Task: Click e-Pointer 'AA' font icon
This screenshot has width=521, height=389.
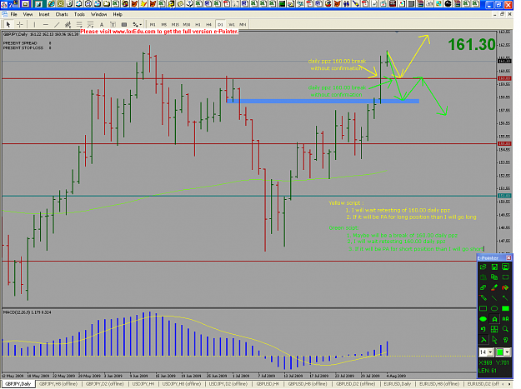Action: [x=505, y=319]
